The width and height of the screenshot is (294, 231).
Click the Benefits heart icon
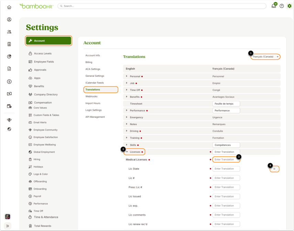30,86
